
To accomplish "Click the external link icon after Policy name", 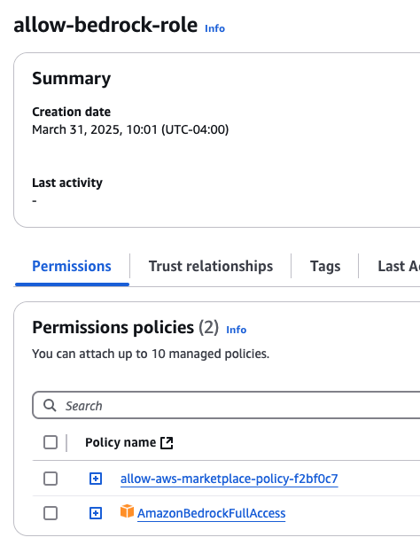I will point(167,442).
